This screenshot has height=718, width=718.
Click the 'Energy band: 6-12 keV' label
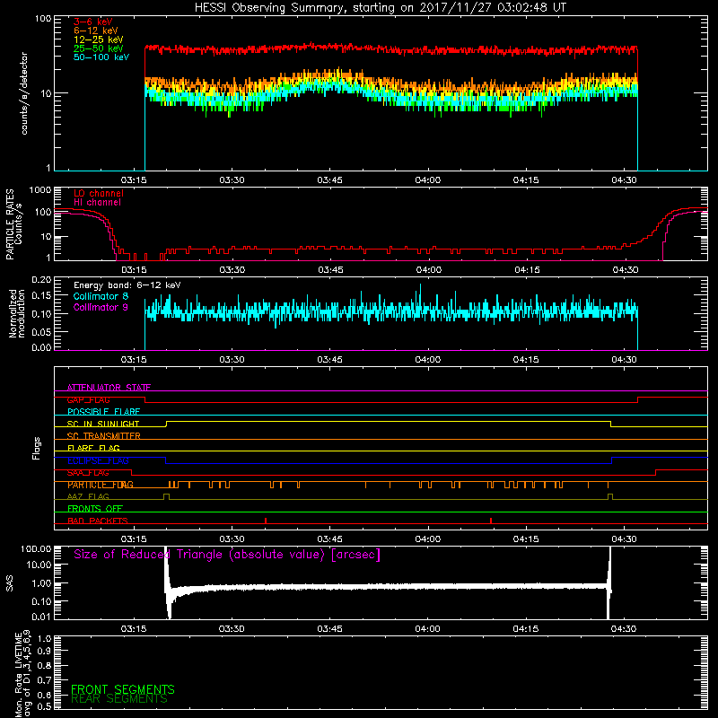tap(127, 285)
